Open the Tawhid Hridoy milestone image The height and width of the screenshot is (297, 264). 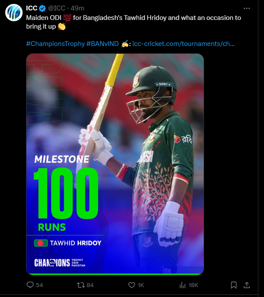[115, 164]
